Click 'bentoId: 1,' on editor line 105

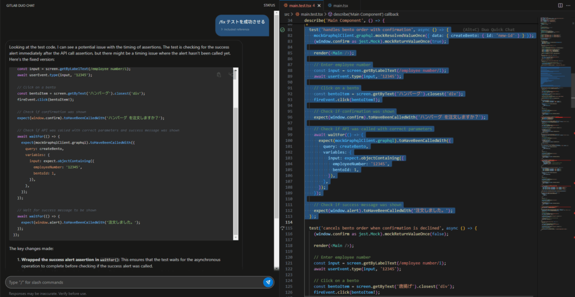coord(346,170)
